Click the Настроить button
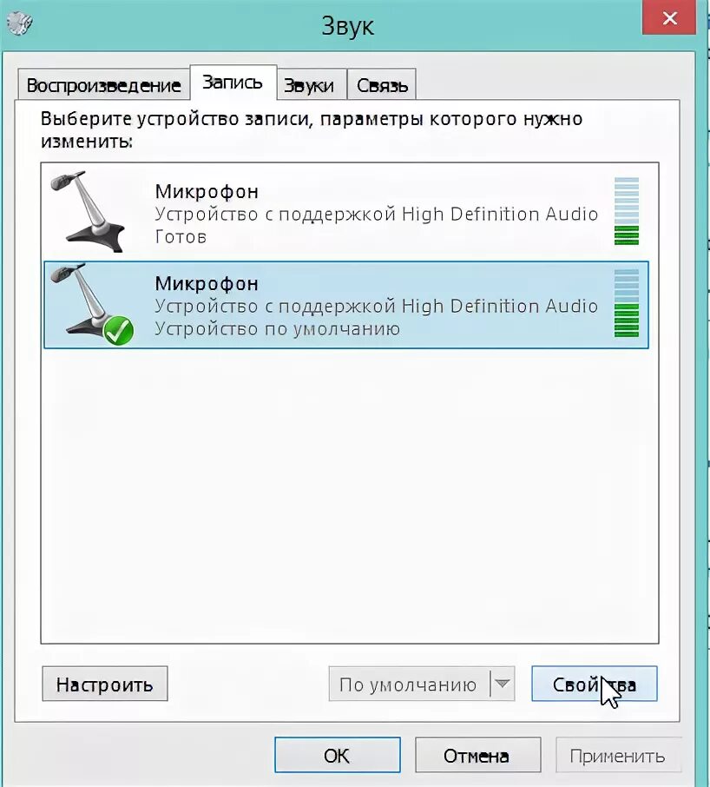Screen dimensions: 710x787 pos(105,684)
